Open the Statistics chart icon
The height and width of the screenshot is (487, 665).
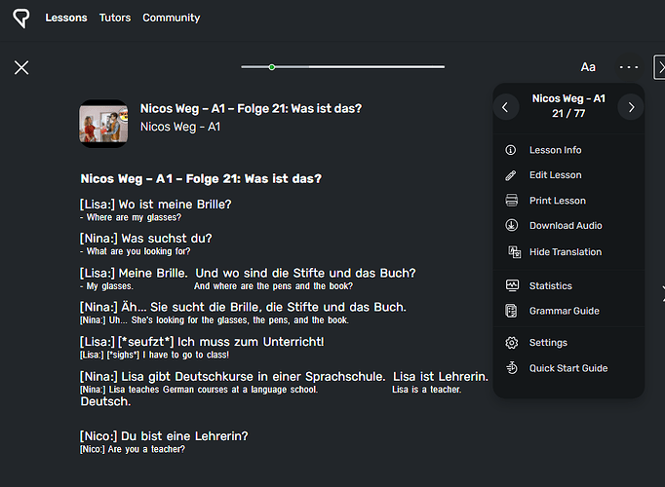pyautogui.click(x=512, y=285)
